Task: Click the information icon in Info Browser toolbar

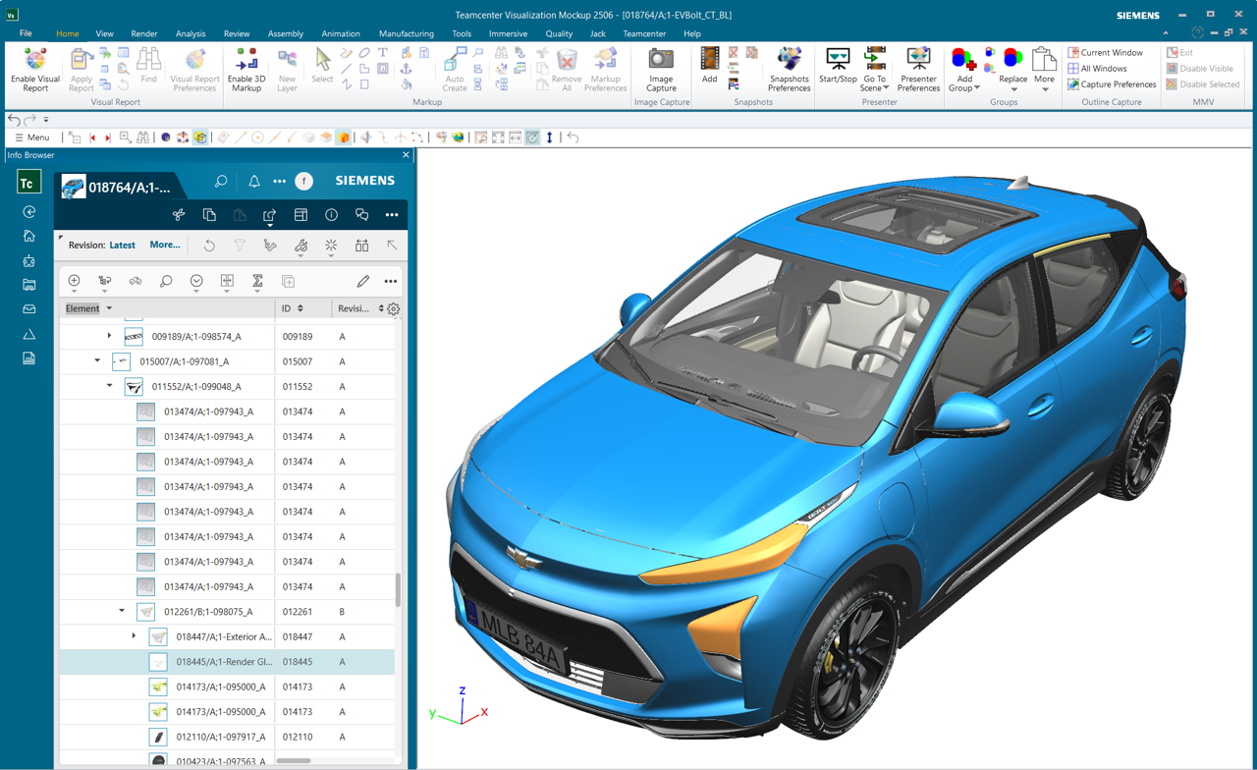Action: coord(331,215)
